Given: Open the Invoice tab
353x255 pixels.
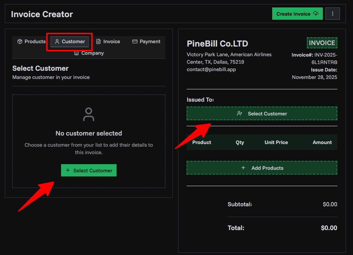Looking at the screenshot, I should click(108, 41).
